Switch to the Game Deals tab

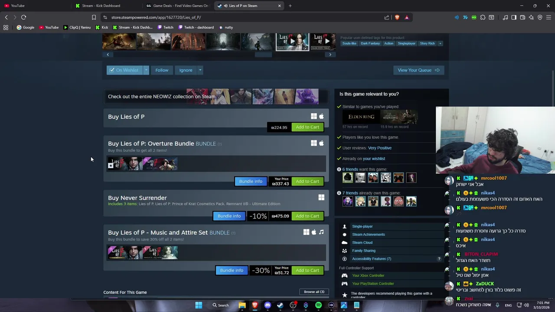pyautogui.click(x=178, y=6)
